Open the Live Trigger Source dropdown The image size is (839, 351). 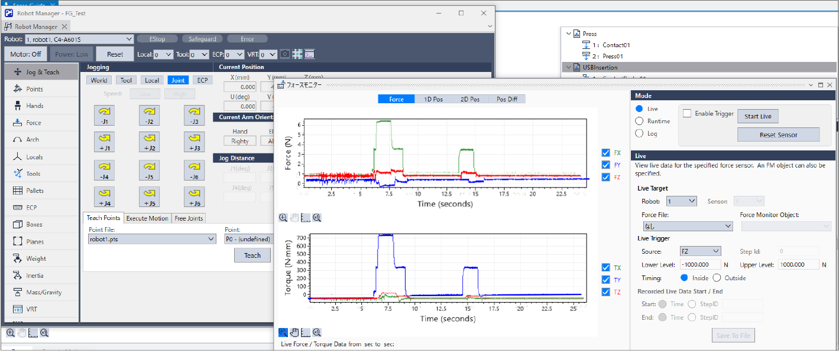point(700,251)
